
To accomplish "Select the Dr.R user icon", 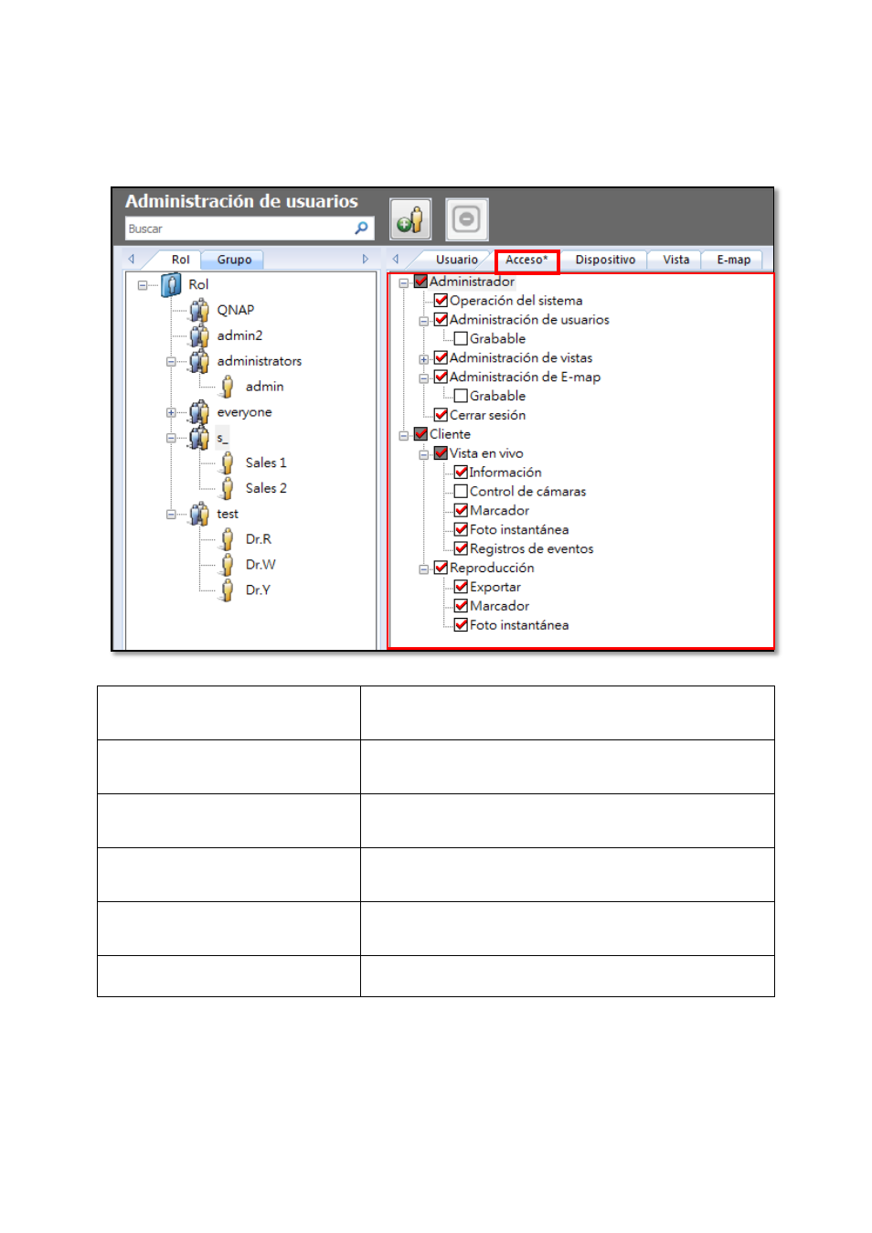I will pyautogui.click(x=228, y=539).
